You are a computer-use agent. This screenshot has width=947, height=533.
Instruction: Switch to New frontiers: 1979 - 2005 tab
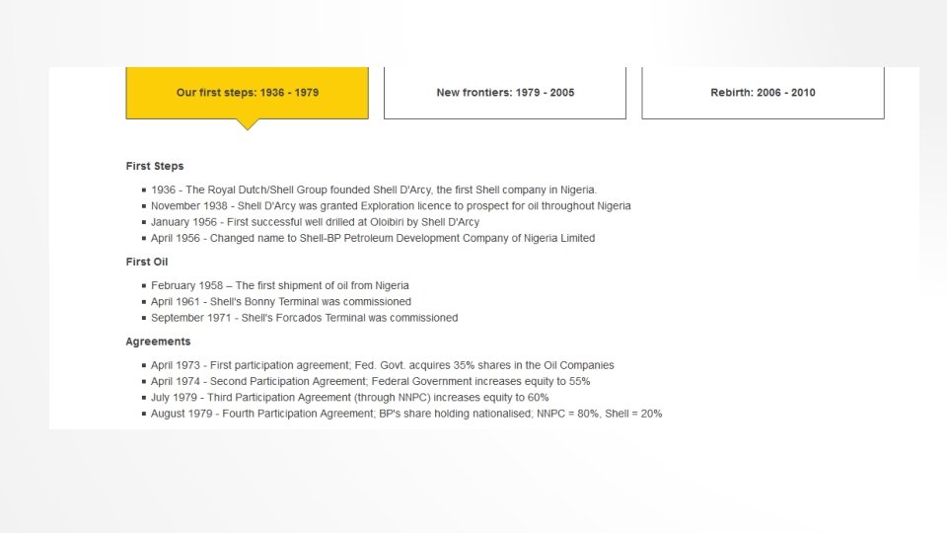[x=505, y=93]
